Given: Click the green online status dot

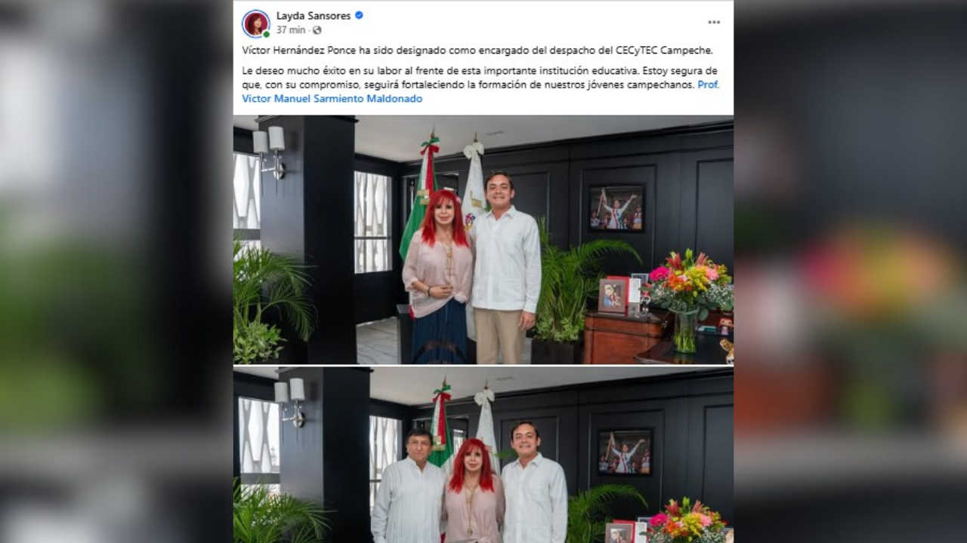Looking at the screenshot, I should tap(266, 34).
